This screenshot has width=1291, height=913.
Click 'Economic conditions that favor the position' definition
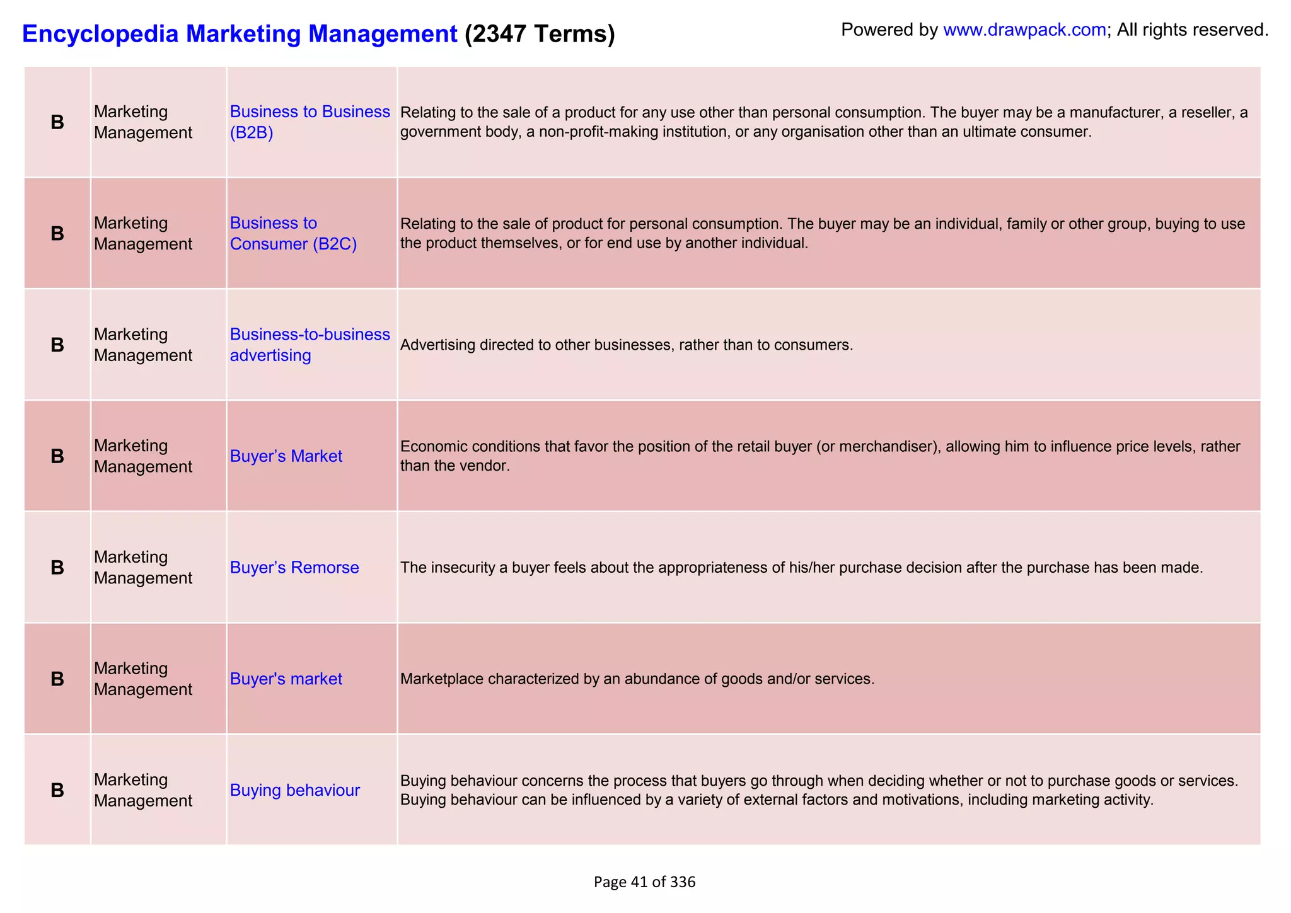click(820, 456)
